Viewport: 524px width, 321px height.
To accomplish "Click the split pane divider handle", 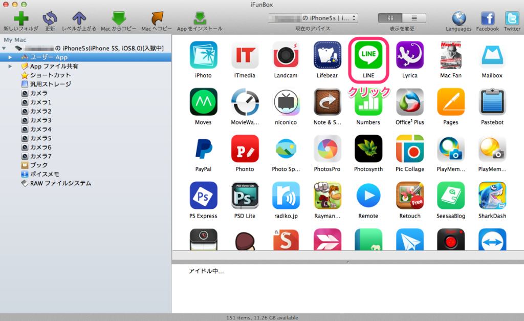I will tap(347, 262).
